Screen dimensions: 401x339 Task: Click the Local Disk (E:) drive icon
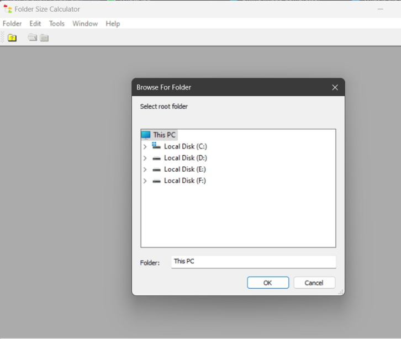pyautogui.click(x=156, y=169)
